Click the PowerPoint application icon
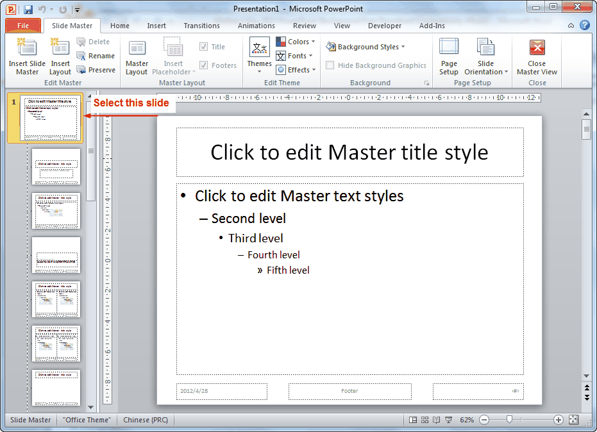This screenshot has height=432, width=597. pos(11,9)
